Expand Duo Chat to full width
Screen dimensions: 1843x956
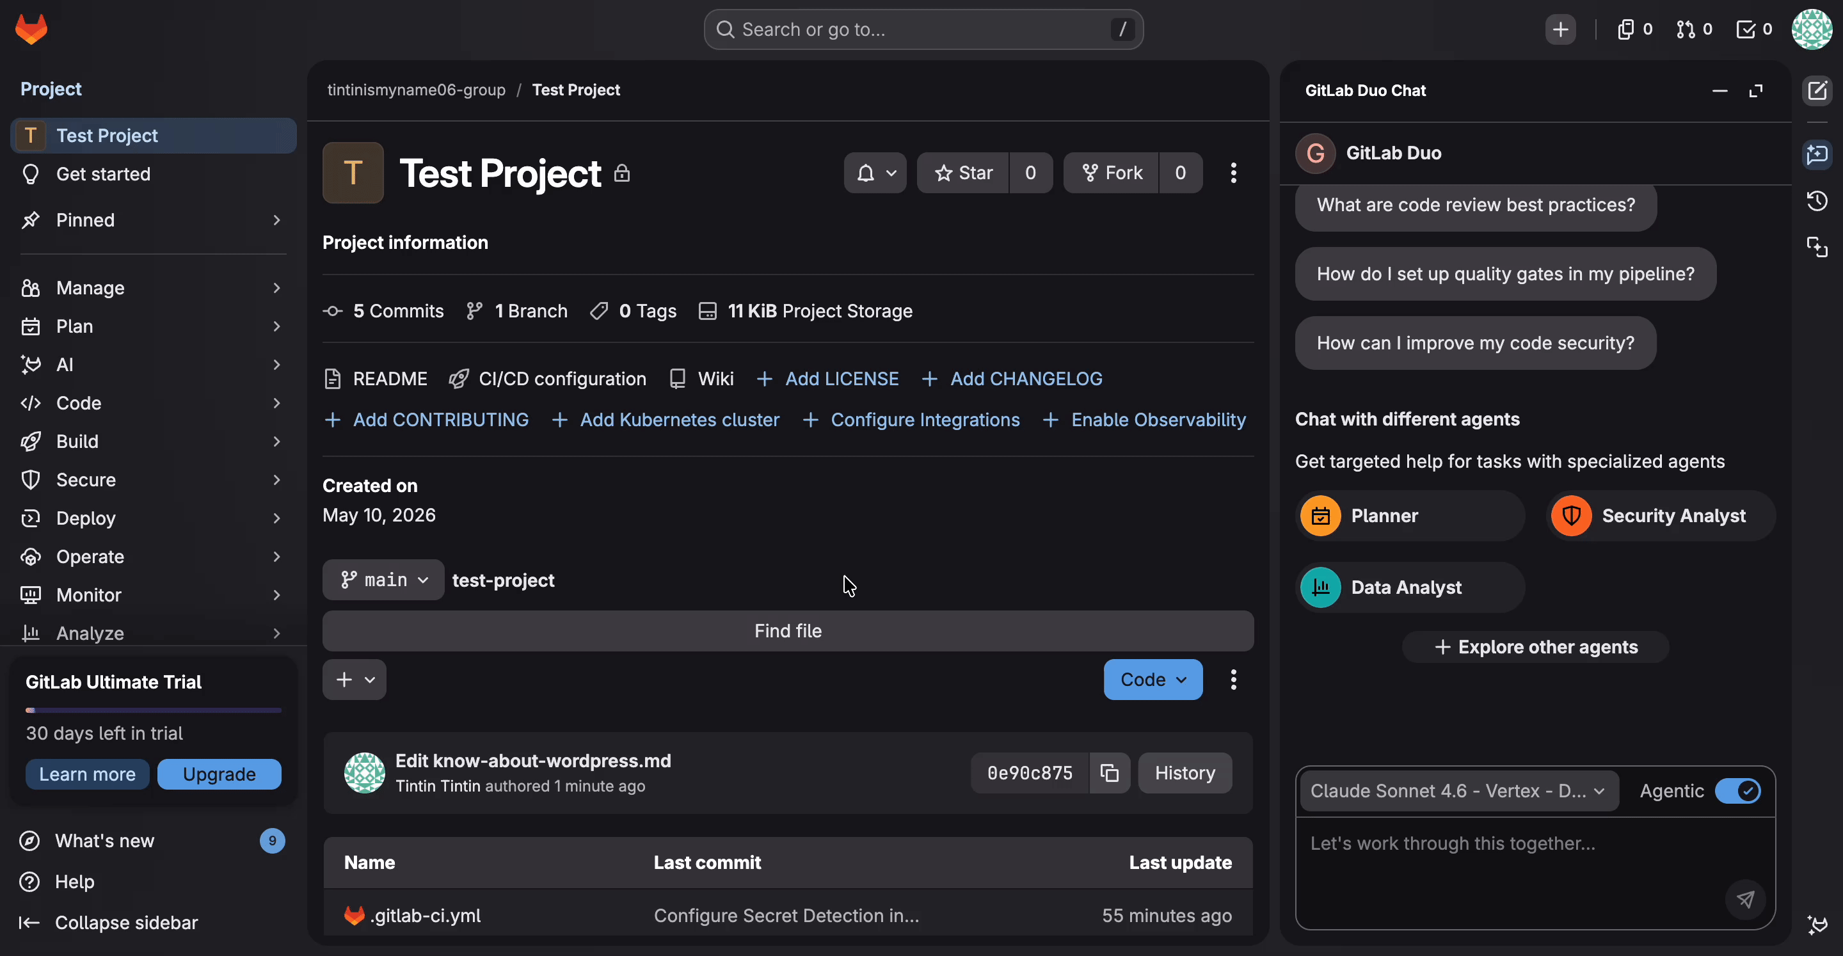pos(1756,91)
